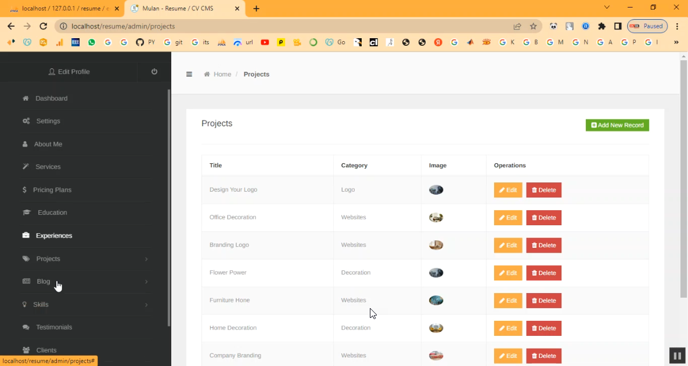Click the power logout icon in sidebar
688x366 pixels.
coord(154,72)
